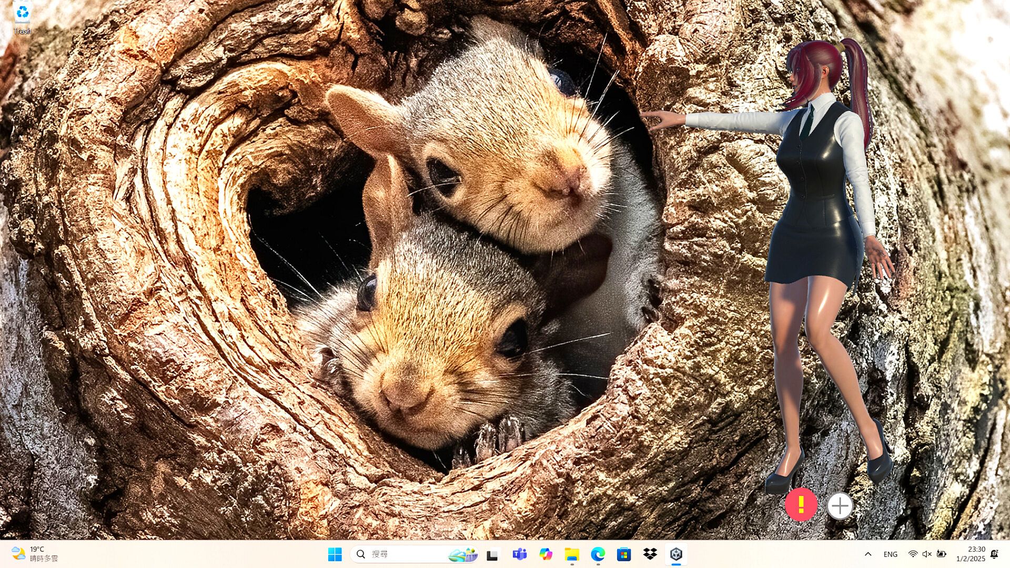Image resolution: width=1010 pixels, height=568 pixels.
Task: Expand the hidden system tray icons
Action: (x=868, y=554)
